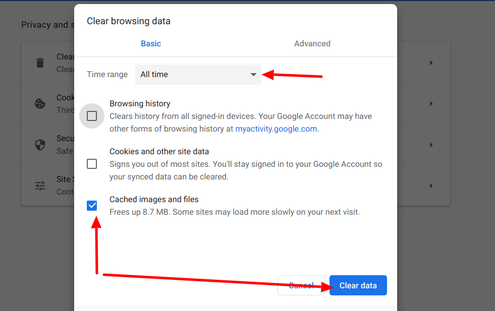Click the Clear data button
Image resolution: width=495 pixels, height=311 pixels.
[x=358, y=285]
